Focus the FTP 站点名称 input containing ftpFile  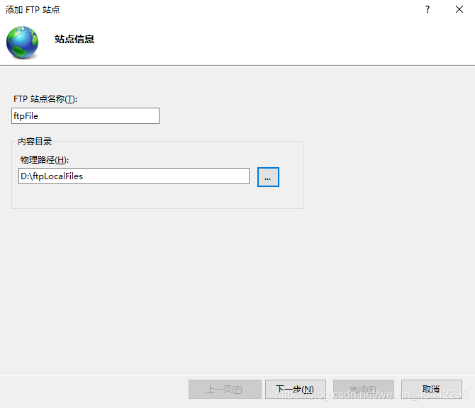click(85, 116)
